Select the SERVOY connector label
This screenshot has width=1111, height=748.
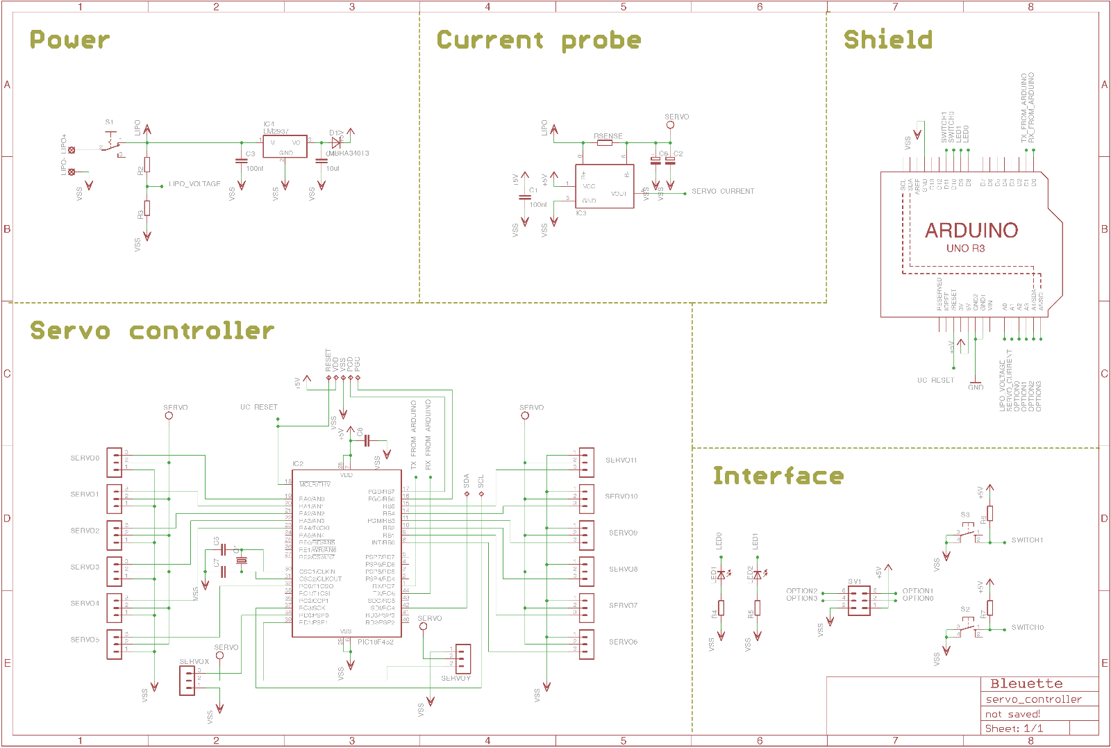click(x=456, y=678)
